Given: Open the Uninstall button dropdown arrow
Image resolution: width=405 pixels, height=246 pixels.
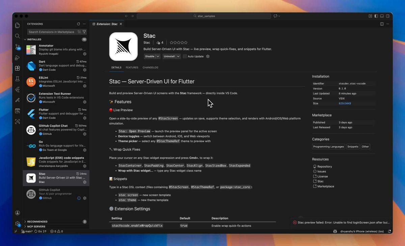Looking at the screenshot, I should click(178, 56).
